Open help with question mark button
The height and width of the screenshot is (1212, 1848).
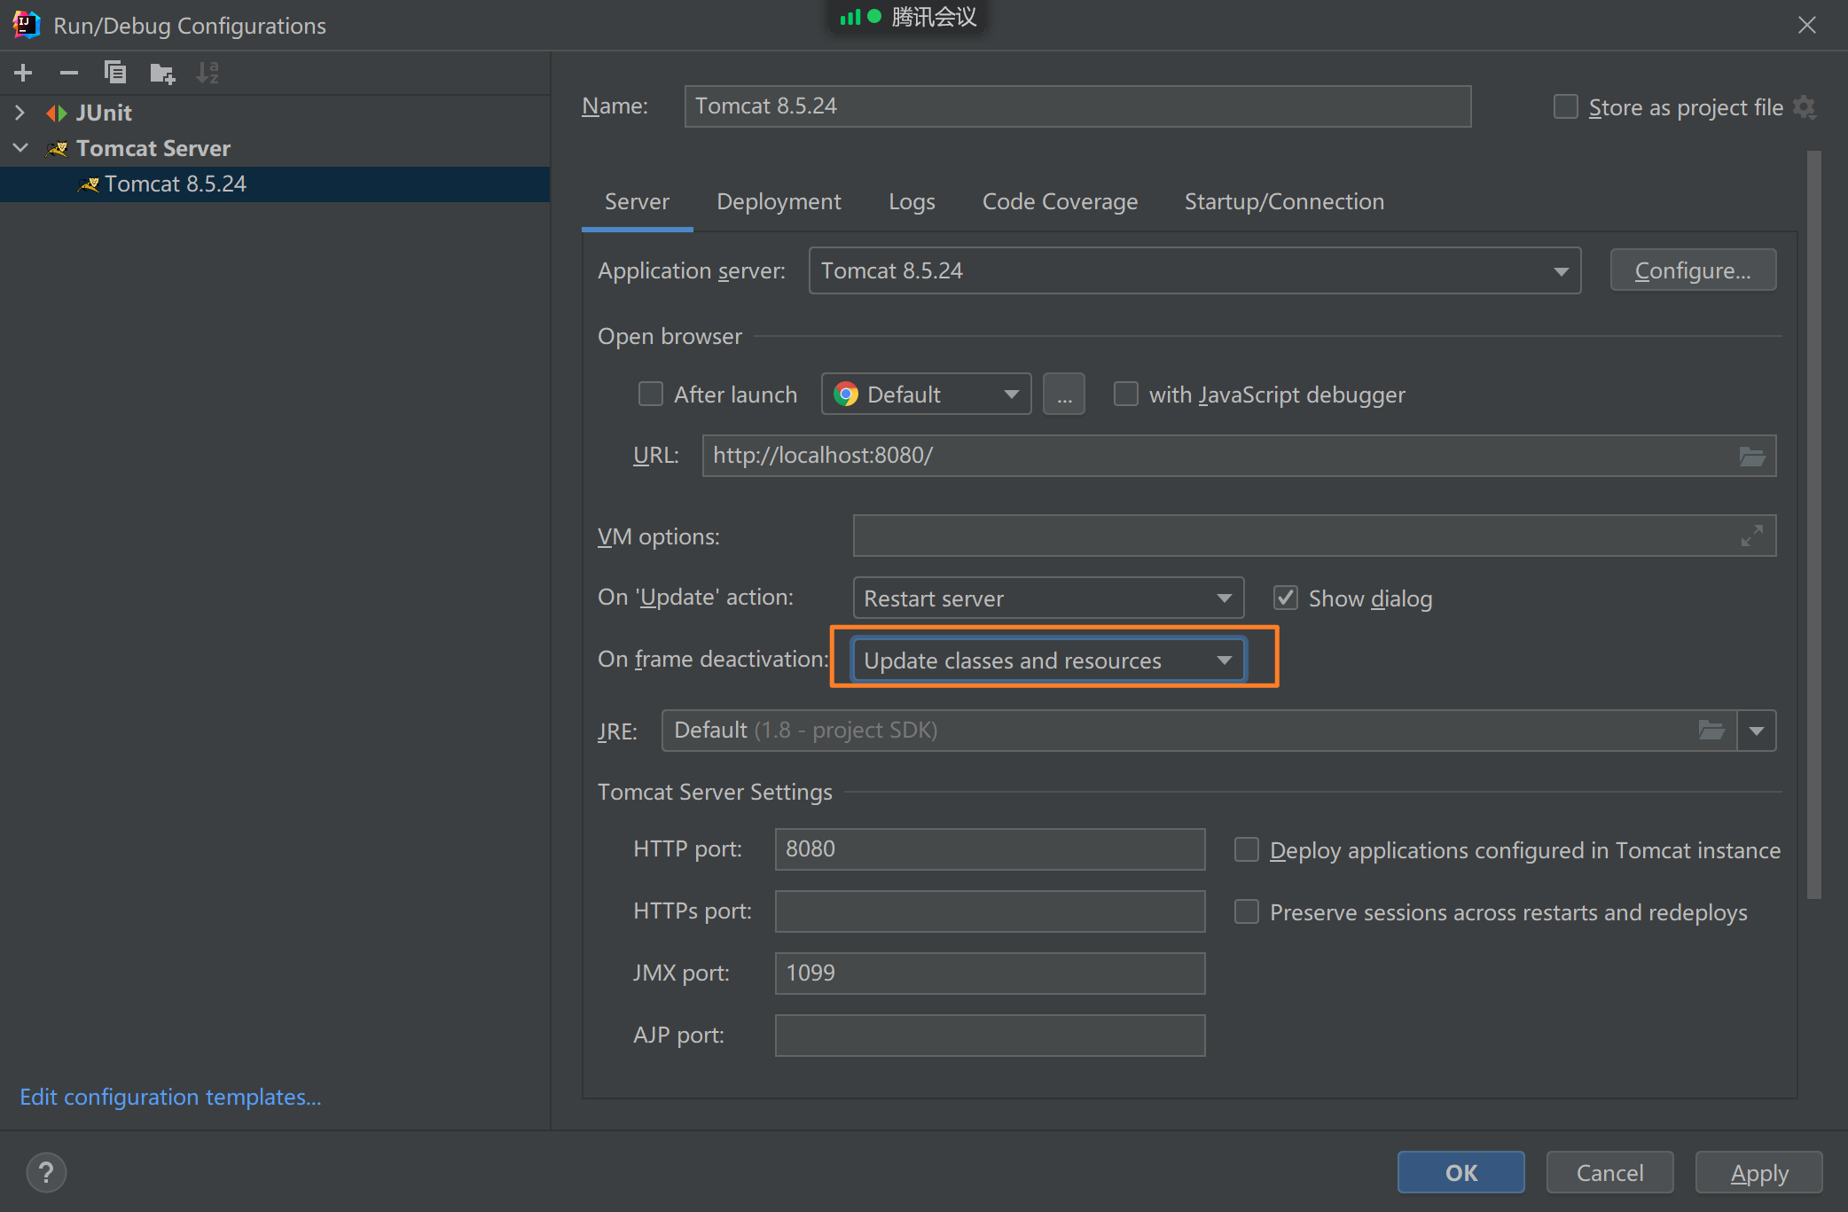click(x=46, y=1173)
